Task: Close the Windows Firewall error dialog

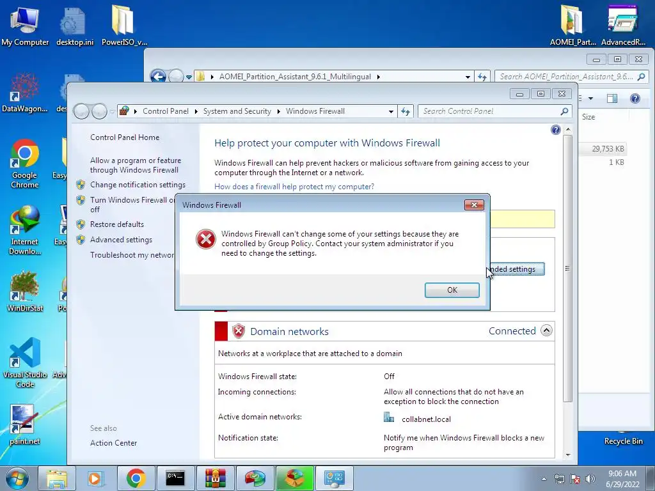Action: tap(474, 205)
